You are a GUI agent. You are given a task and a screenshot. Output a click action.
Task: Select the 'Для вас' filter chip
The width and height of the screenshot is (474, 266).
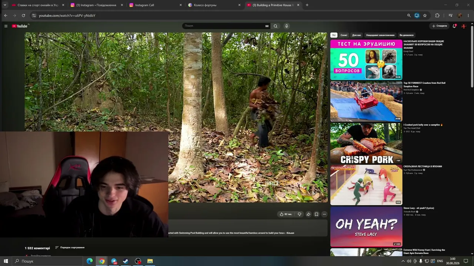tap(357, 35)
